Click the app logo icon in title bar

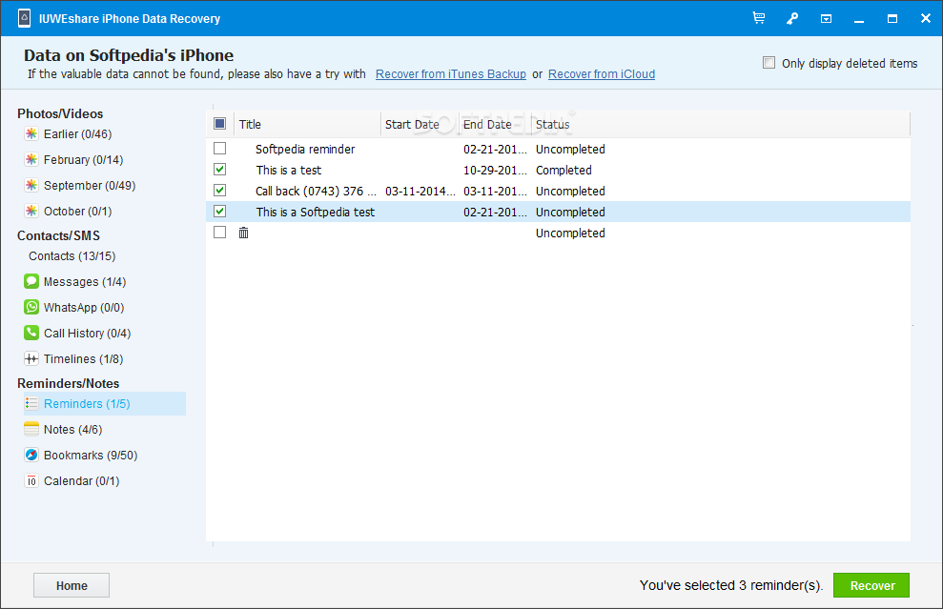click(x=24, y=18)
